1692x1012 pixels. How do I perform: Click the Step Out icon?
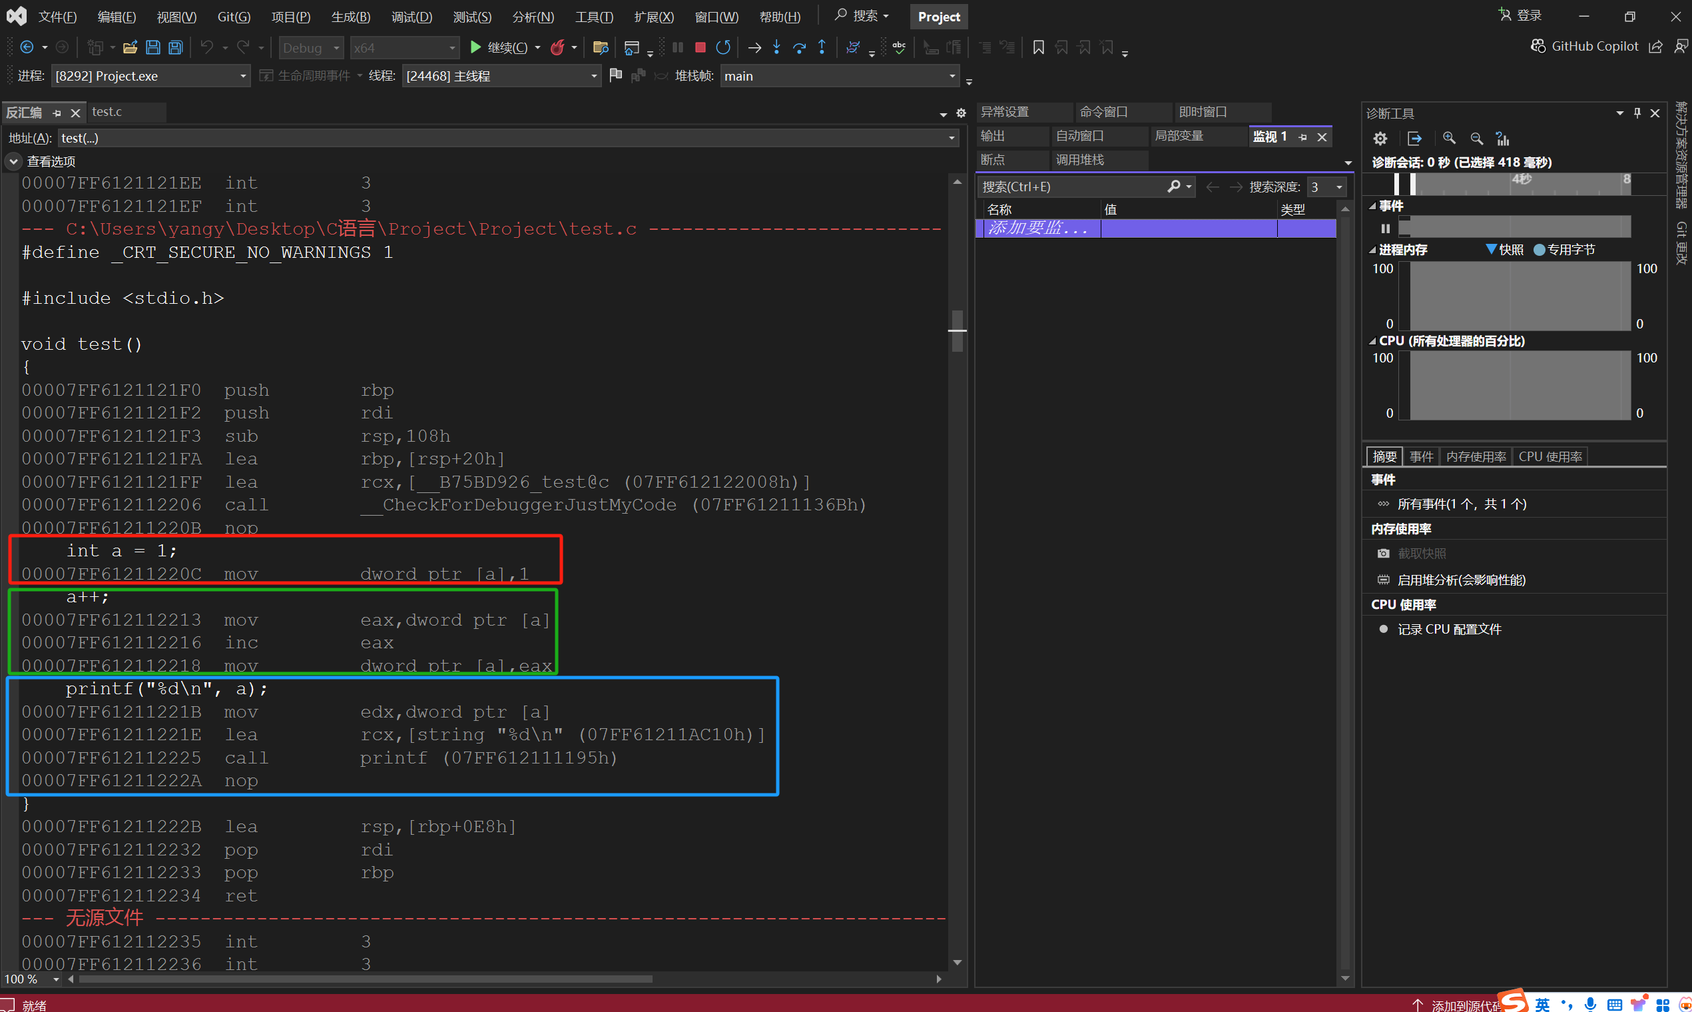(822, 47)
